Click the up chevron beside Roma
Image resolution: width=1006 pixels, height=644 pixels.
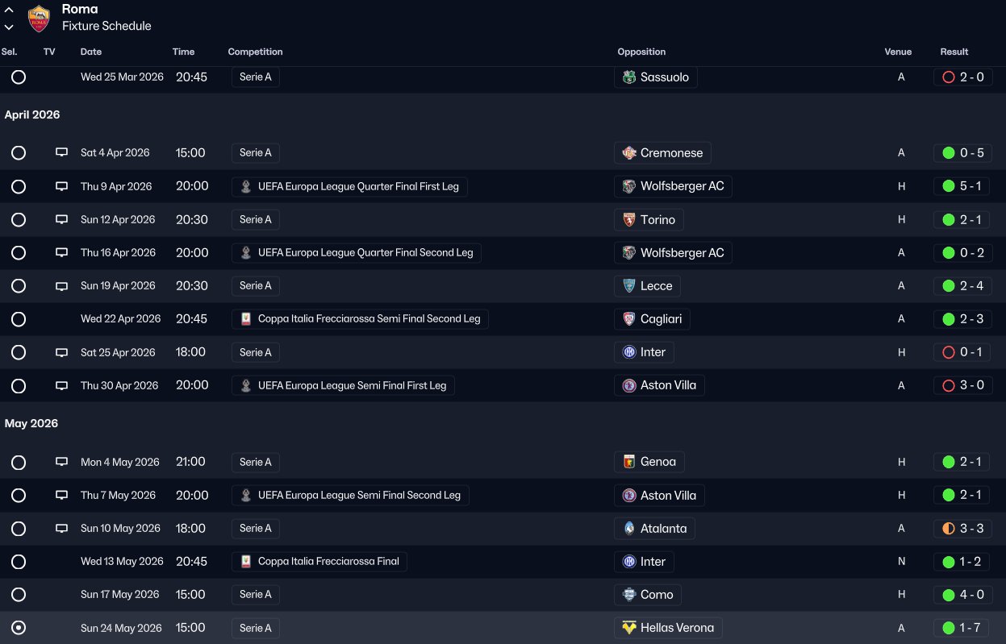click(x=9, y=10)
